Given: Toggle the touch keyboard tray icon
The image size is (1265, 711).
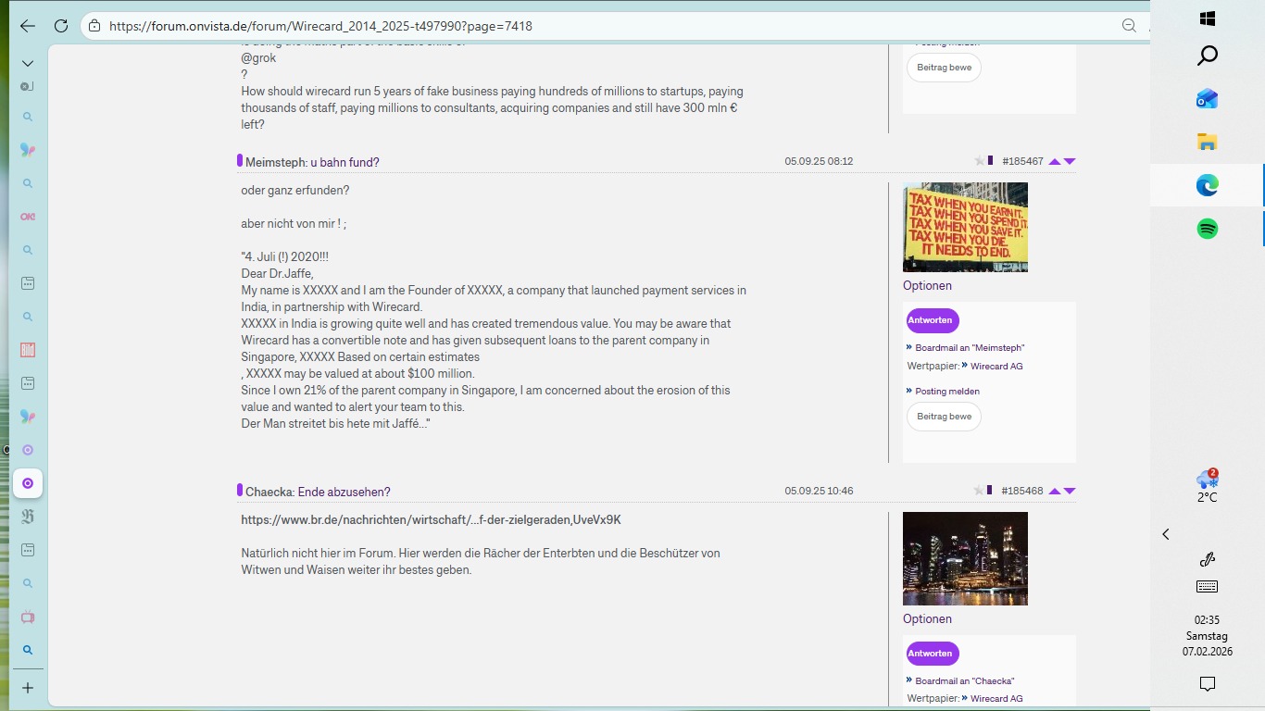Looking at the screenshot, I should (1207, 587).
